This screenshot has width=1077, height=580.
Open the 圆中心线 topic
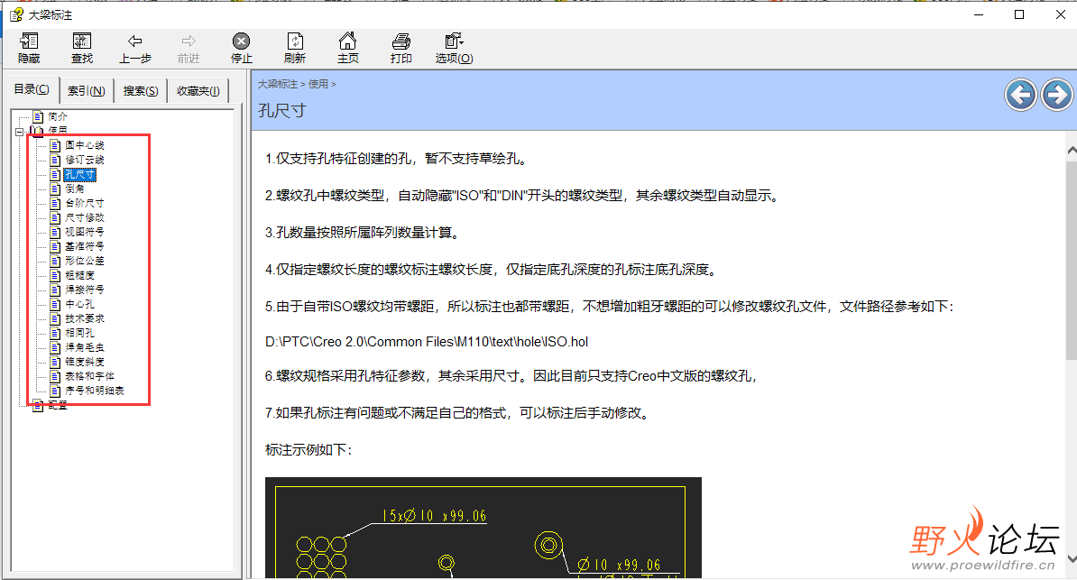click(85, 145)
